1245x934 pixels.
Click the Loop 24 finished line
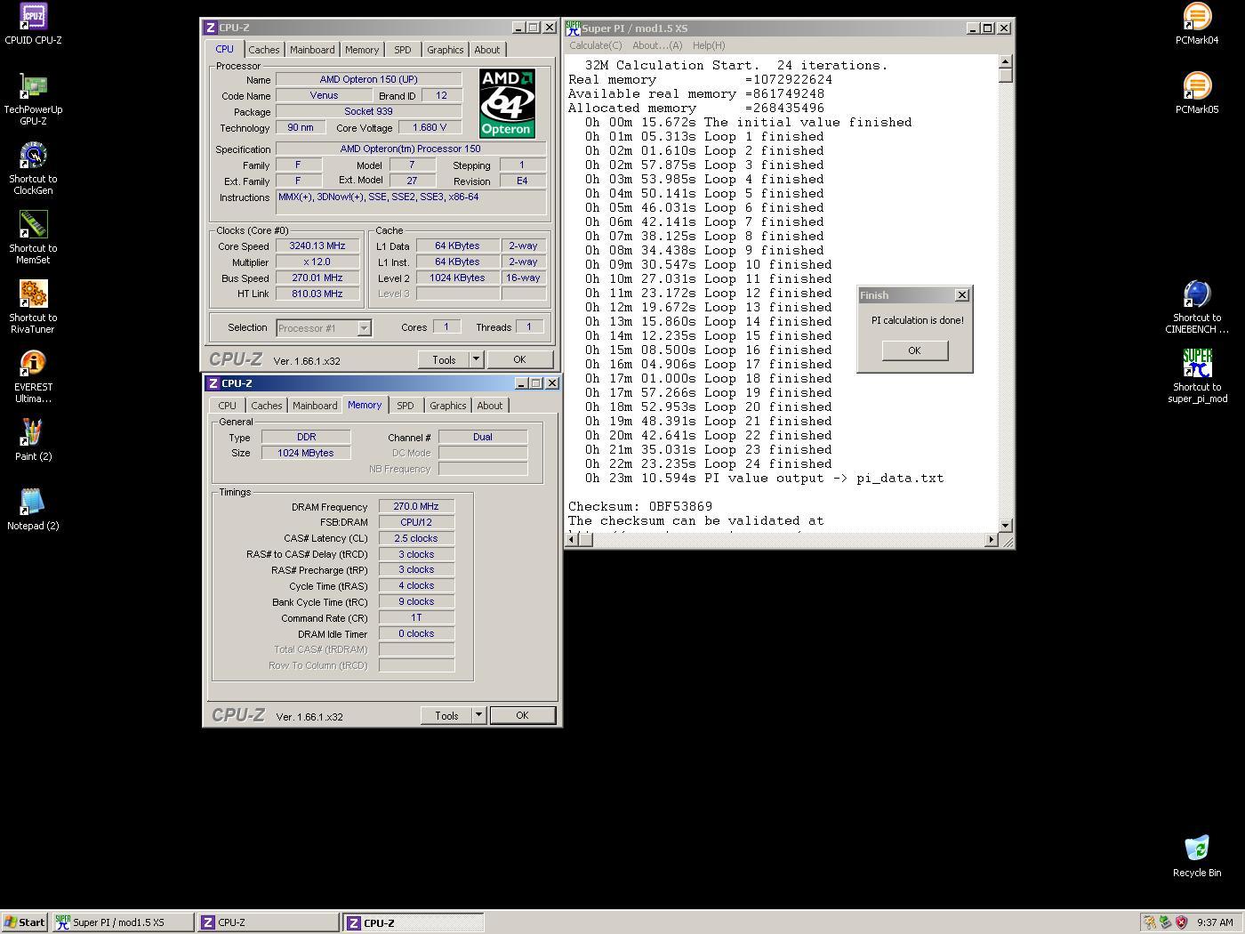[708, 463]
